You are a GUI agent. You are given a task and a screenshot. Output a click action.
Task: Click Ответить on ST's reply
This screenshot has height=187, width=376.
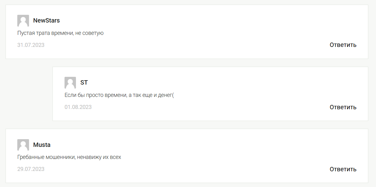343,107
